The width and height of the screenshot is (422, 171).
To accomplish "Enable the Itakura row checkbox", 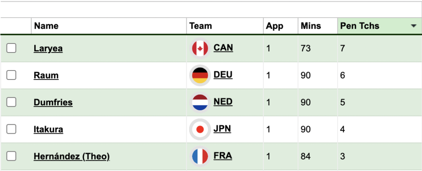I will [12, 130].
